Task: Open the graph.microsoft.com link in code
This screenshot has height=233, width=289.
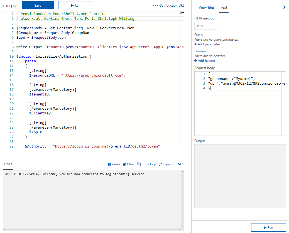Action: (x=92, y=75)
